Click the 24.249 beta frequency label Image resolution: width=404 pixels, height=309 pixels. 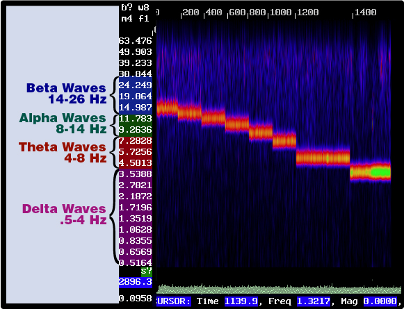click(x=136, y=85)
